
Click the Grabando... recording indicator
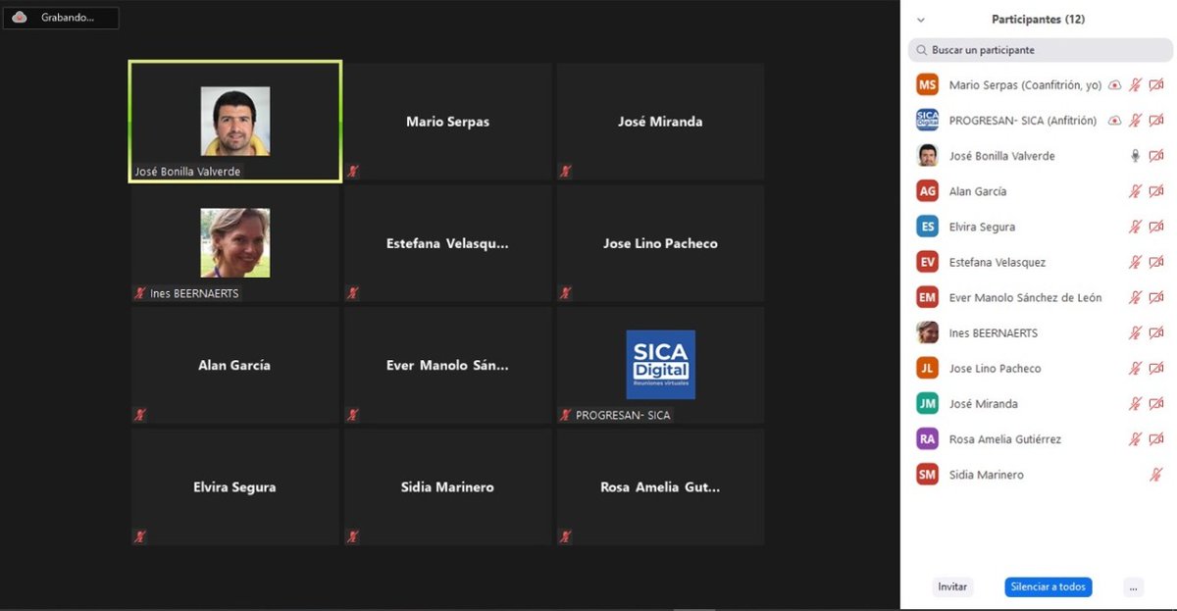click(x=61, y=18)
